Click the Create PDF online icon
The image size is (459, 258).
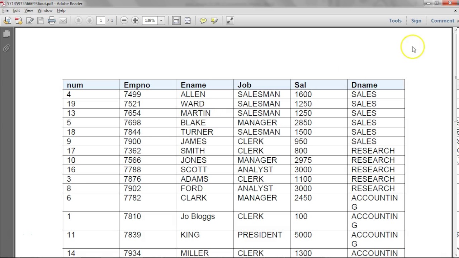click(x=18, y=21)
